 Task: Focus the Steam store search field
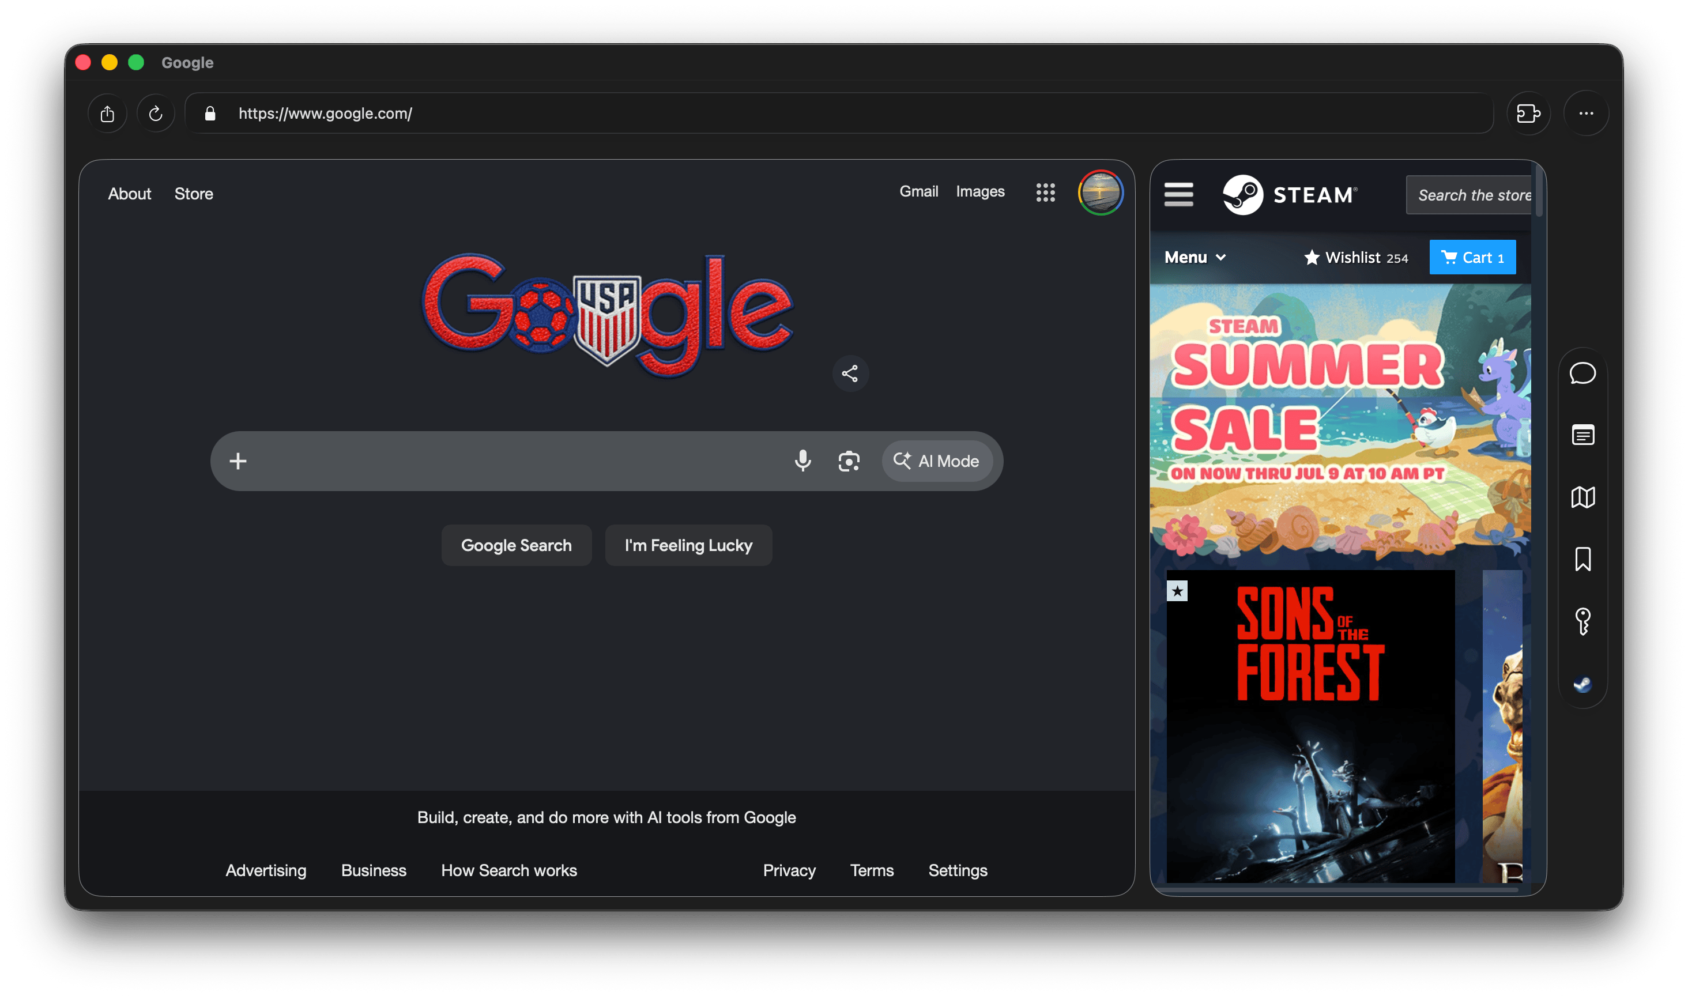point(1468,195)
